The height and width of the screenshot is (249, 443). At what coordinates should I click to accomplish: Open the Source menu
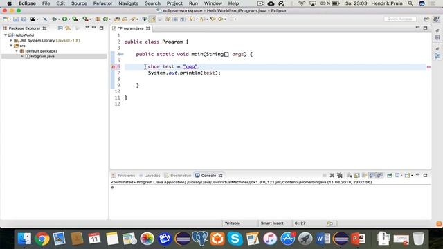pos(79,3)
